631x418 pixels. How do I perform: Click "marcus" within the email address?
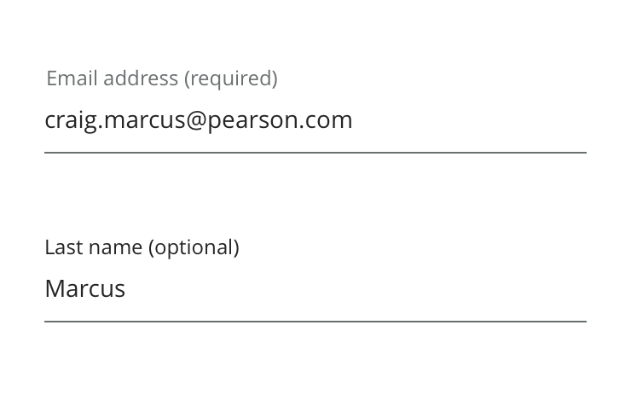coord(143,120)
